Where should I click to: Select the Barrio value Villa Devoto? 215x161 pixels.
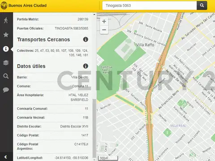[80, 77]
